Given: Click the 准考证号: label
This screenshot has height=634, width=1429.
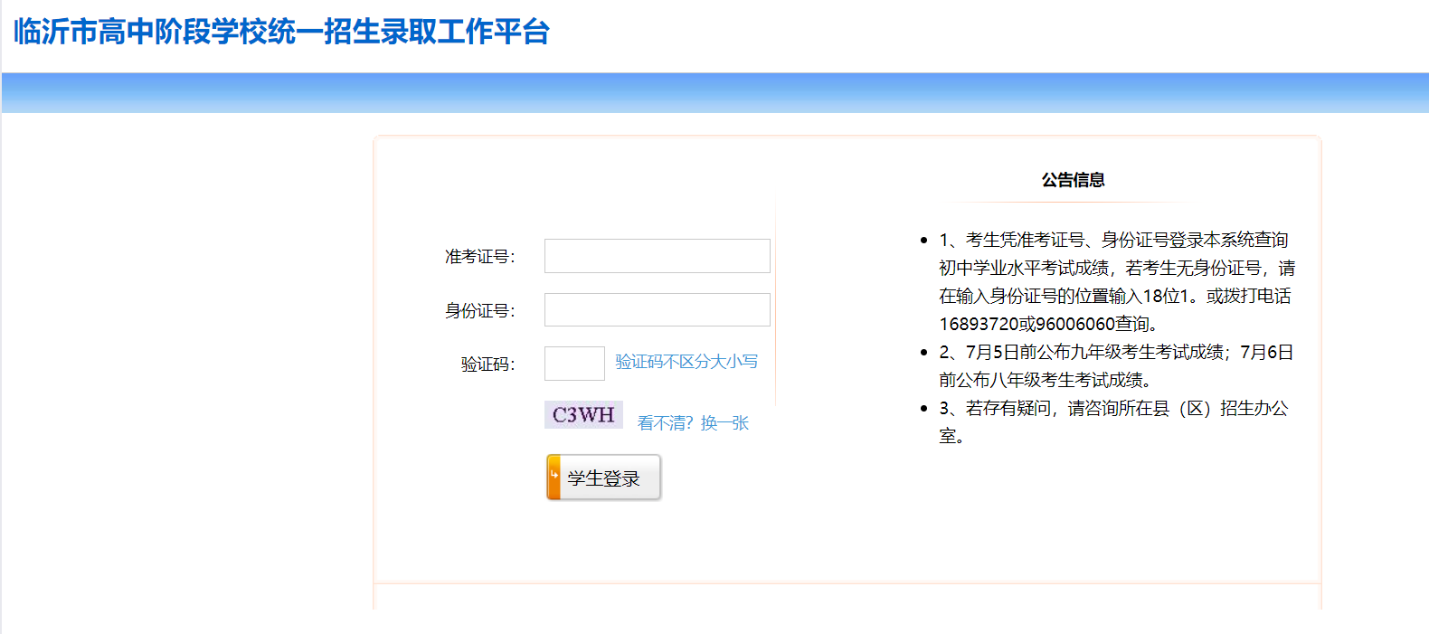Looking at the screenshot, I should (479, 257).
